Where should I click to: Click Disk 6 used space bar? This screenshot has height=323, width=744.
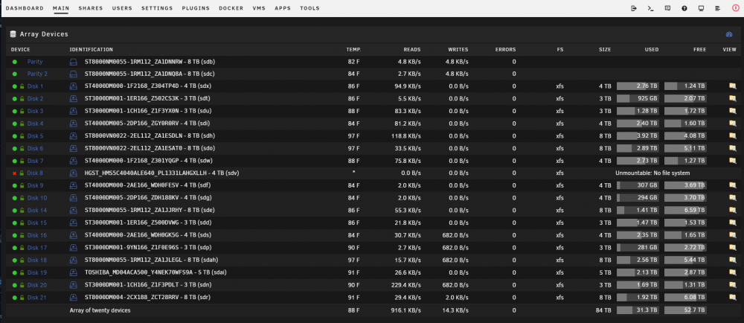click(x=638, y=148)
